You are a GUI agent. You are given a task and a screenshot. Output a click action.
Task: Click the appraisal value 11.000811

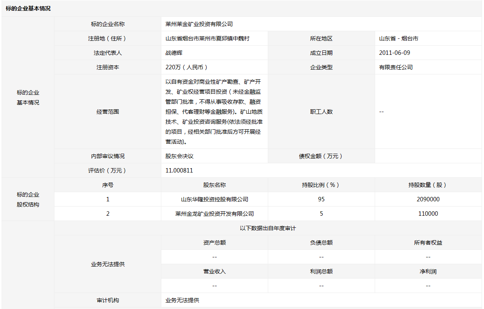tap(179, 171)
